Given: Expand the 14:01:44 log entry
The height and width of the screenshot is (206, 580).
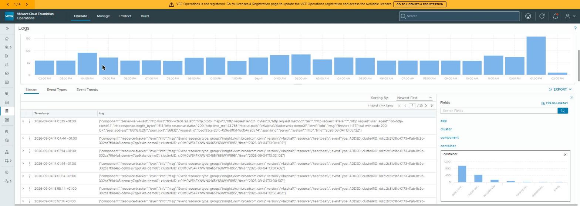Looking at the screenshot, I should tap(23, 164).
